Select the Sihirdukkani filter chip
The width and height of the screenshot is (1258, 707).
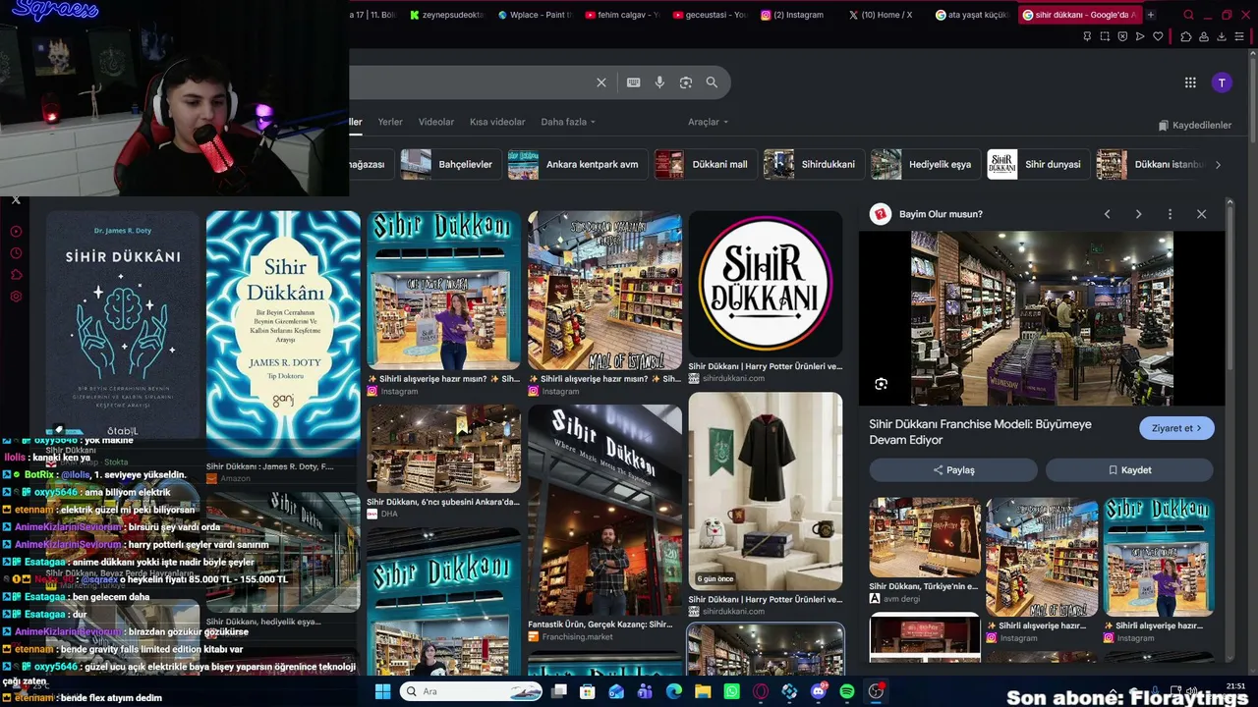pyautogui.click(x=814, y=165)
